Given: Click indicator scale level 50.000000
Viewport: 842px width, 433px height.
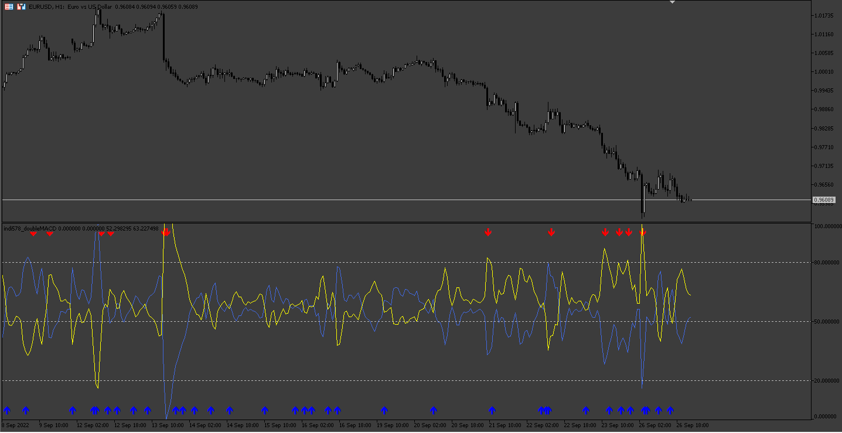Looking at the screenshot, I should (827, 321).
